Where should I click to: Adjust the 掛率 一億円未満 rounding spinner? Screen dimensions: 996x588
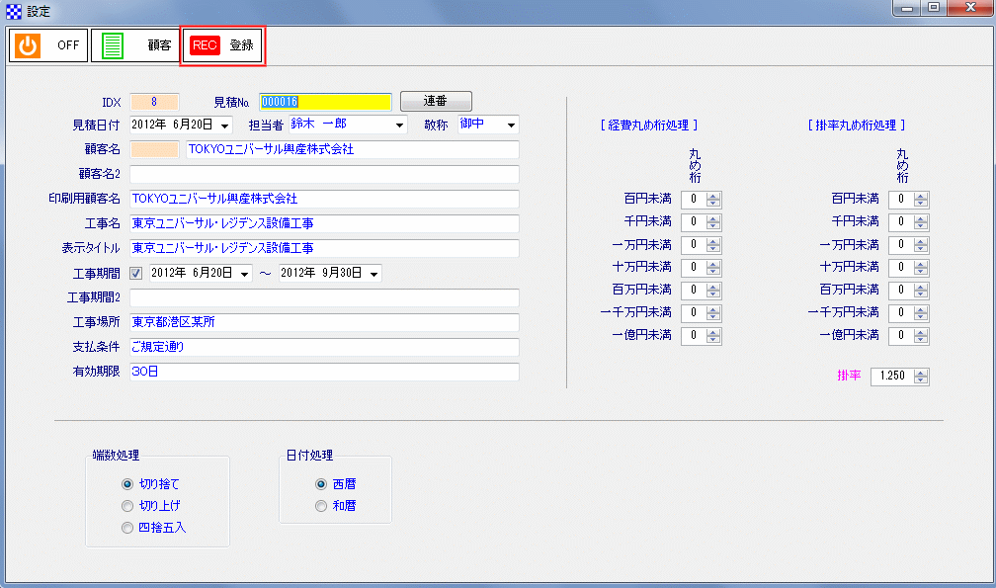[x=921, y=336]
